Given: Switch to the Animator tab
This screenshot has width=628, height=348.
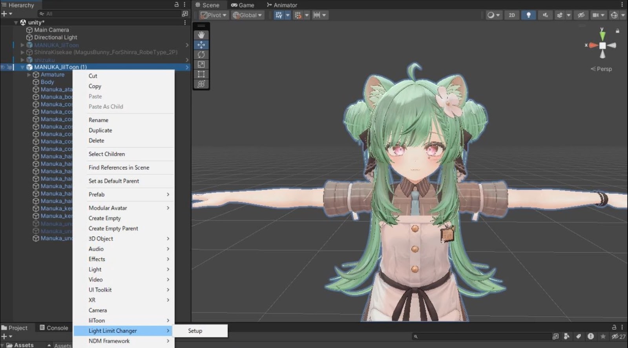Looking at the screenshot, I should point(282,5).
